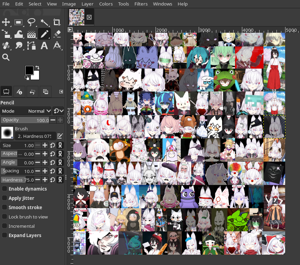This screenshot has width=300, height=265.
Task: Select the Move tool
Action: tap(6, 22)
